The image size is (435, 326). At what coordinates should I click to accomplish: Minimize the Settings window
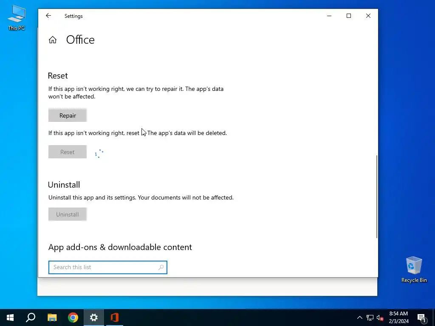click(329, 16)
